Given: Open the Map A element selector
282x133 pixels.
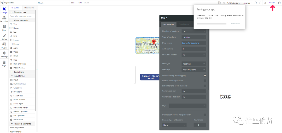Looking at the screenshot, I should coord(53,3).
